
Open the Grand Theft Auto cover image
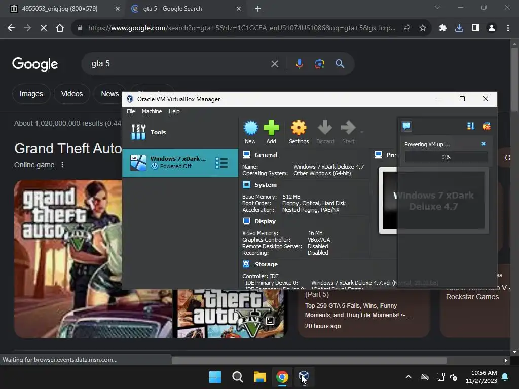coord(68,259)
